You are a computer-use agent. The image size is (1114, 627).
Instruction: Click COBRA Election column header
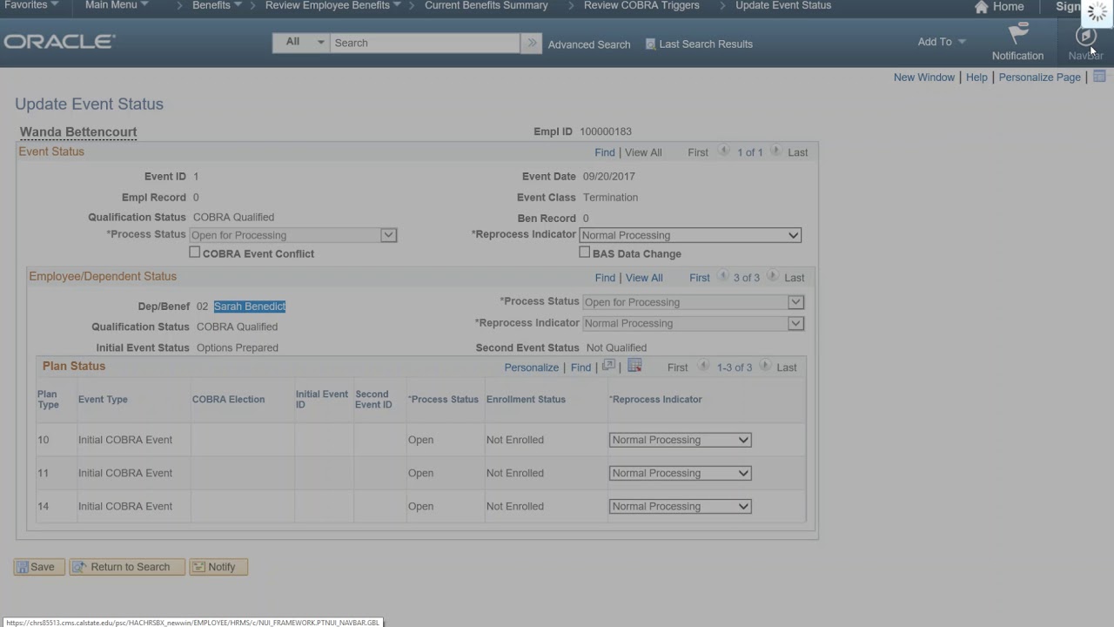point(228,400)
